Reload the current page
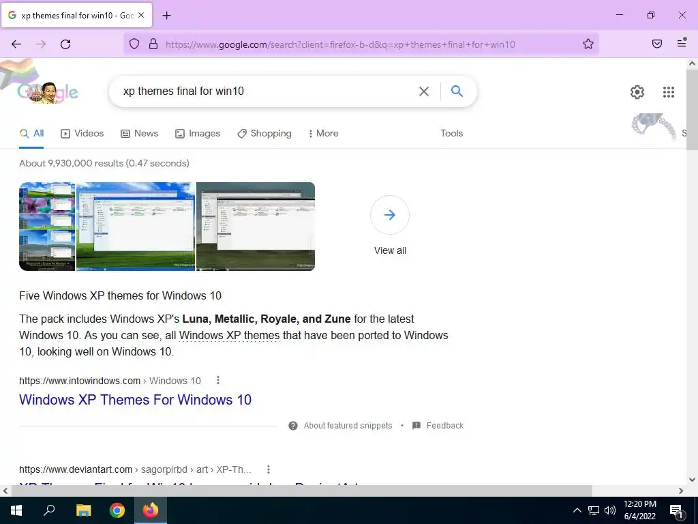This screenshot has width=698, height=524. pyautogui.click(x=65, y=44)
